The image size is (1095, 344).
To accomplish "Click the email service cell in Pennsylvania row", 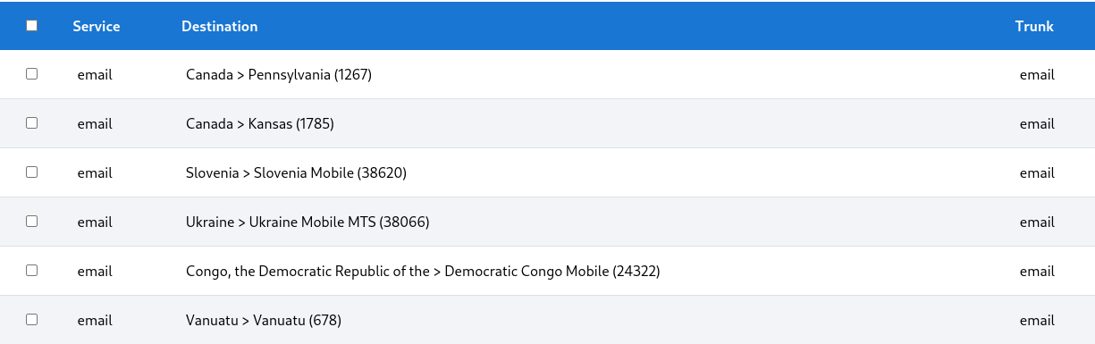I will 95,75.
